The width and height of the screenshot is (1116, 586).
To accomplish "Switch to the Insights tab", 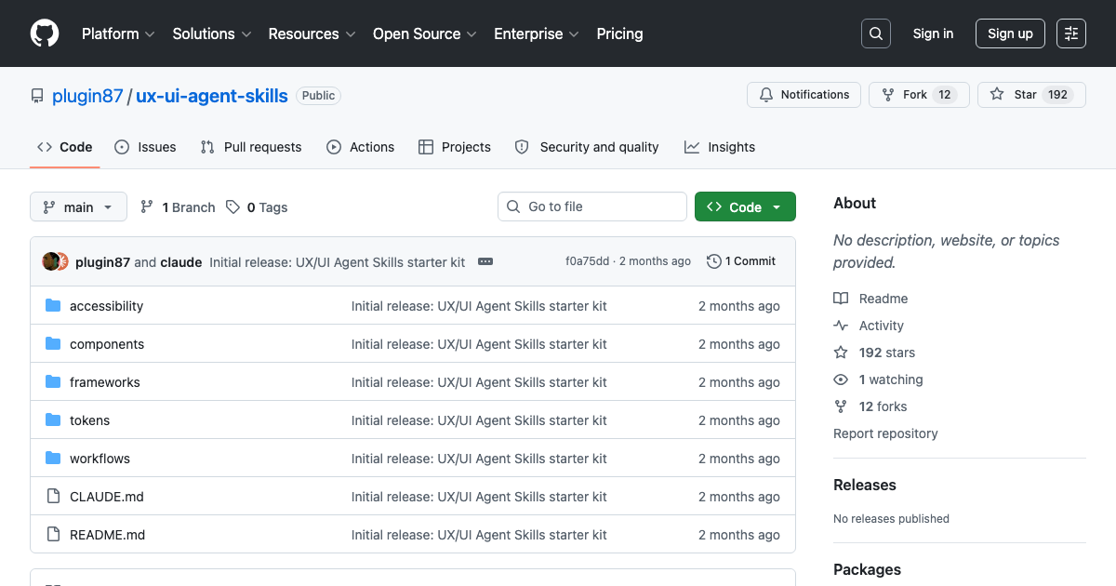I will point(720,147).
